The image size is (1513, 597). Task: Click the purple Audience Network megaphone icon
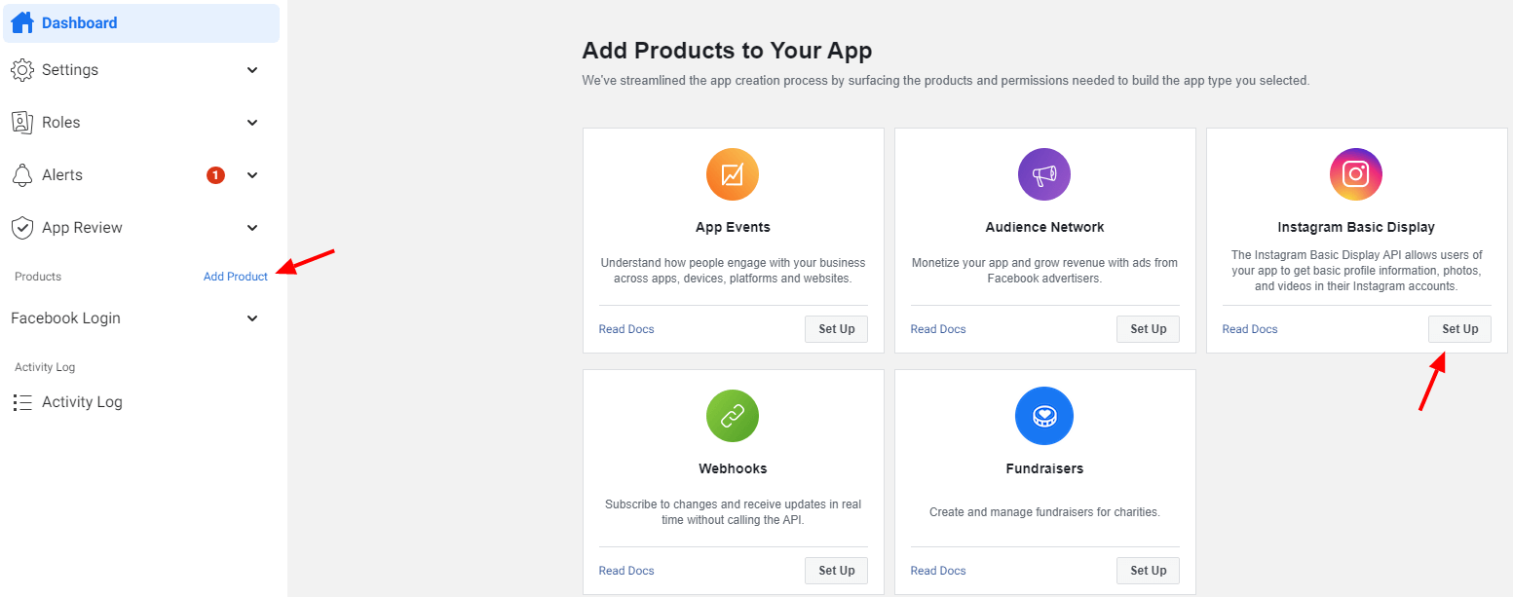(1044, 174)
